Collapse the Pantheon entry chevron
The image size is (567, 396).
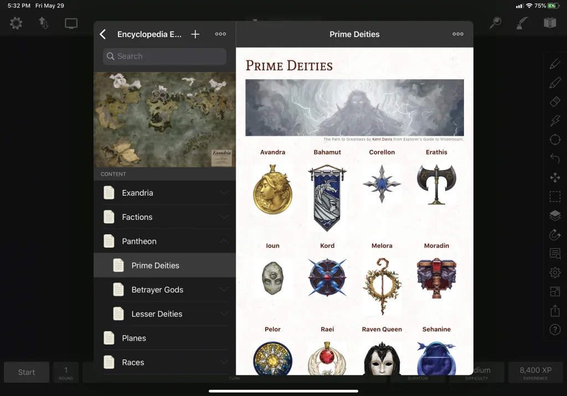[x=224, y=241]
